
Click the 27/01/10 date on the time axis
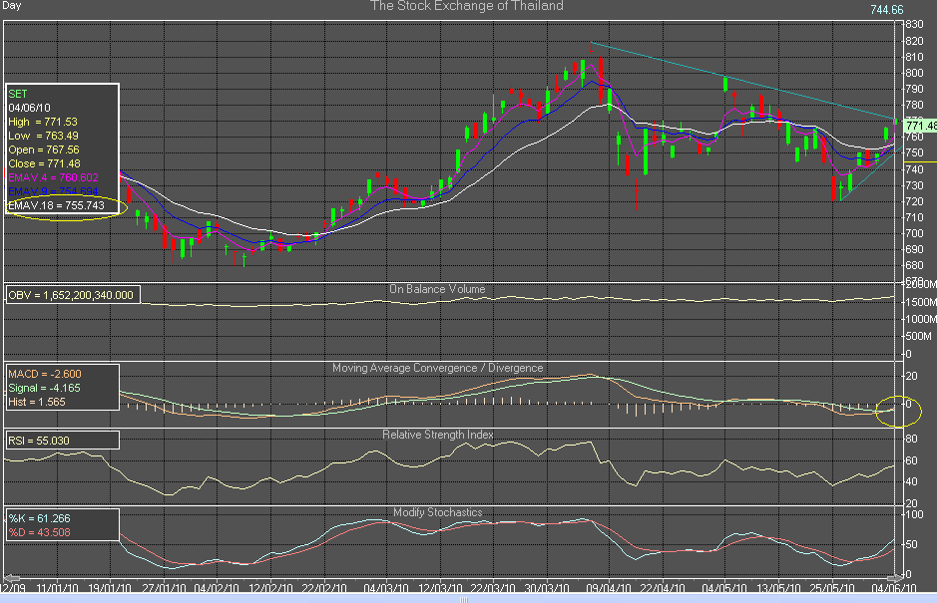click(x=164, y=588)
